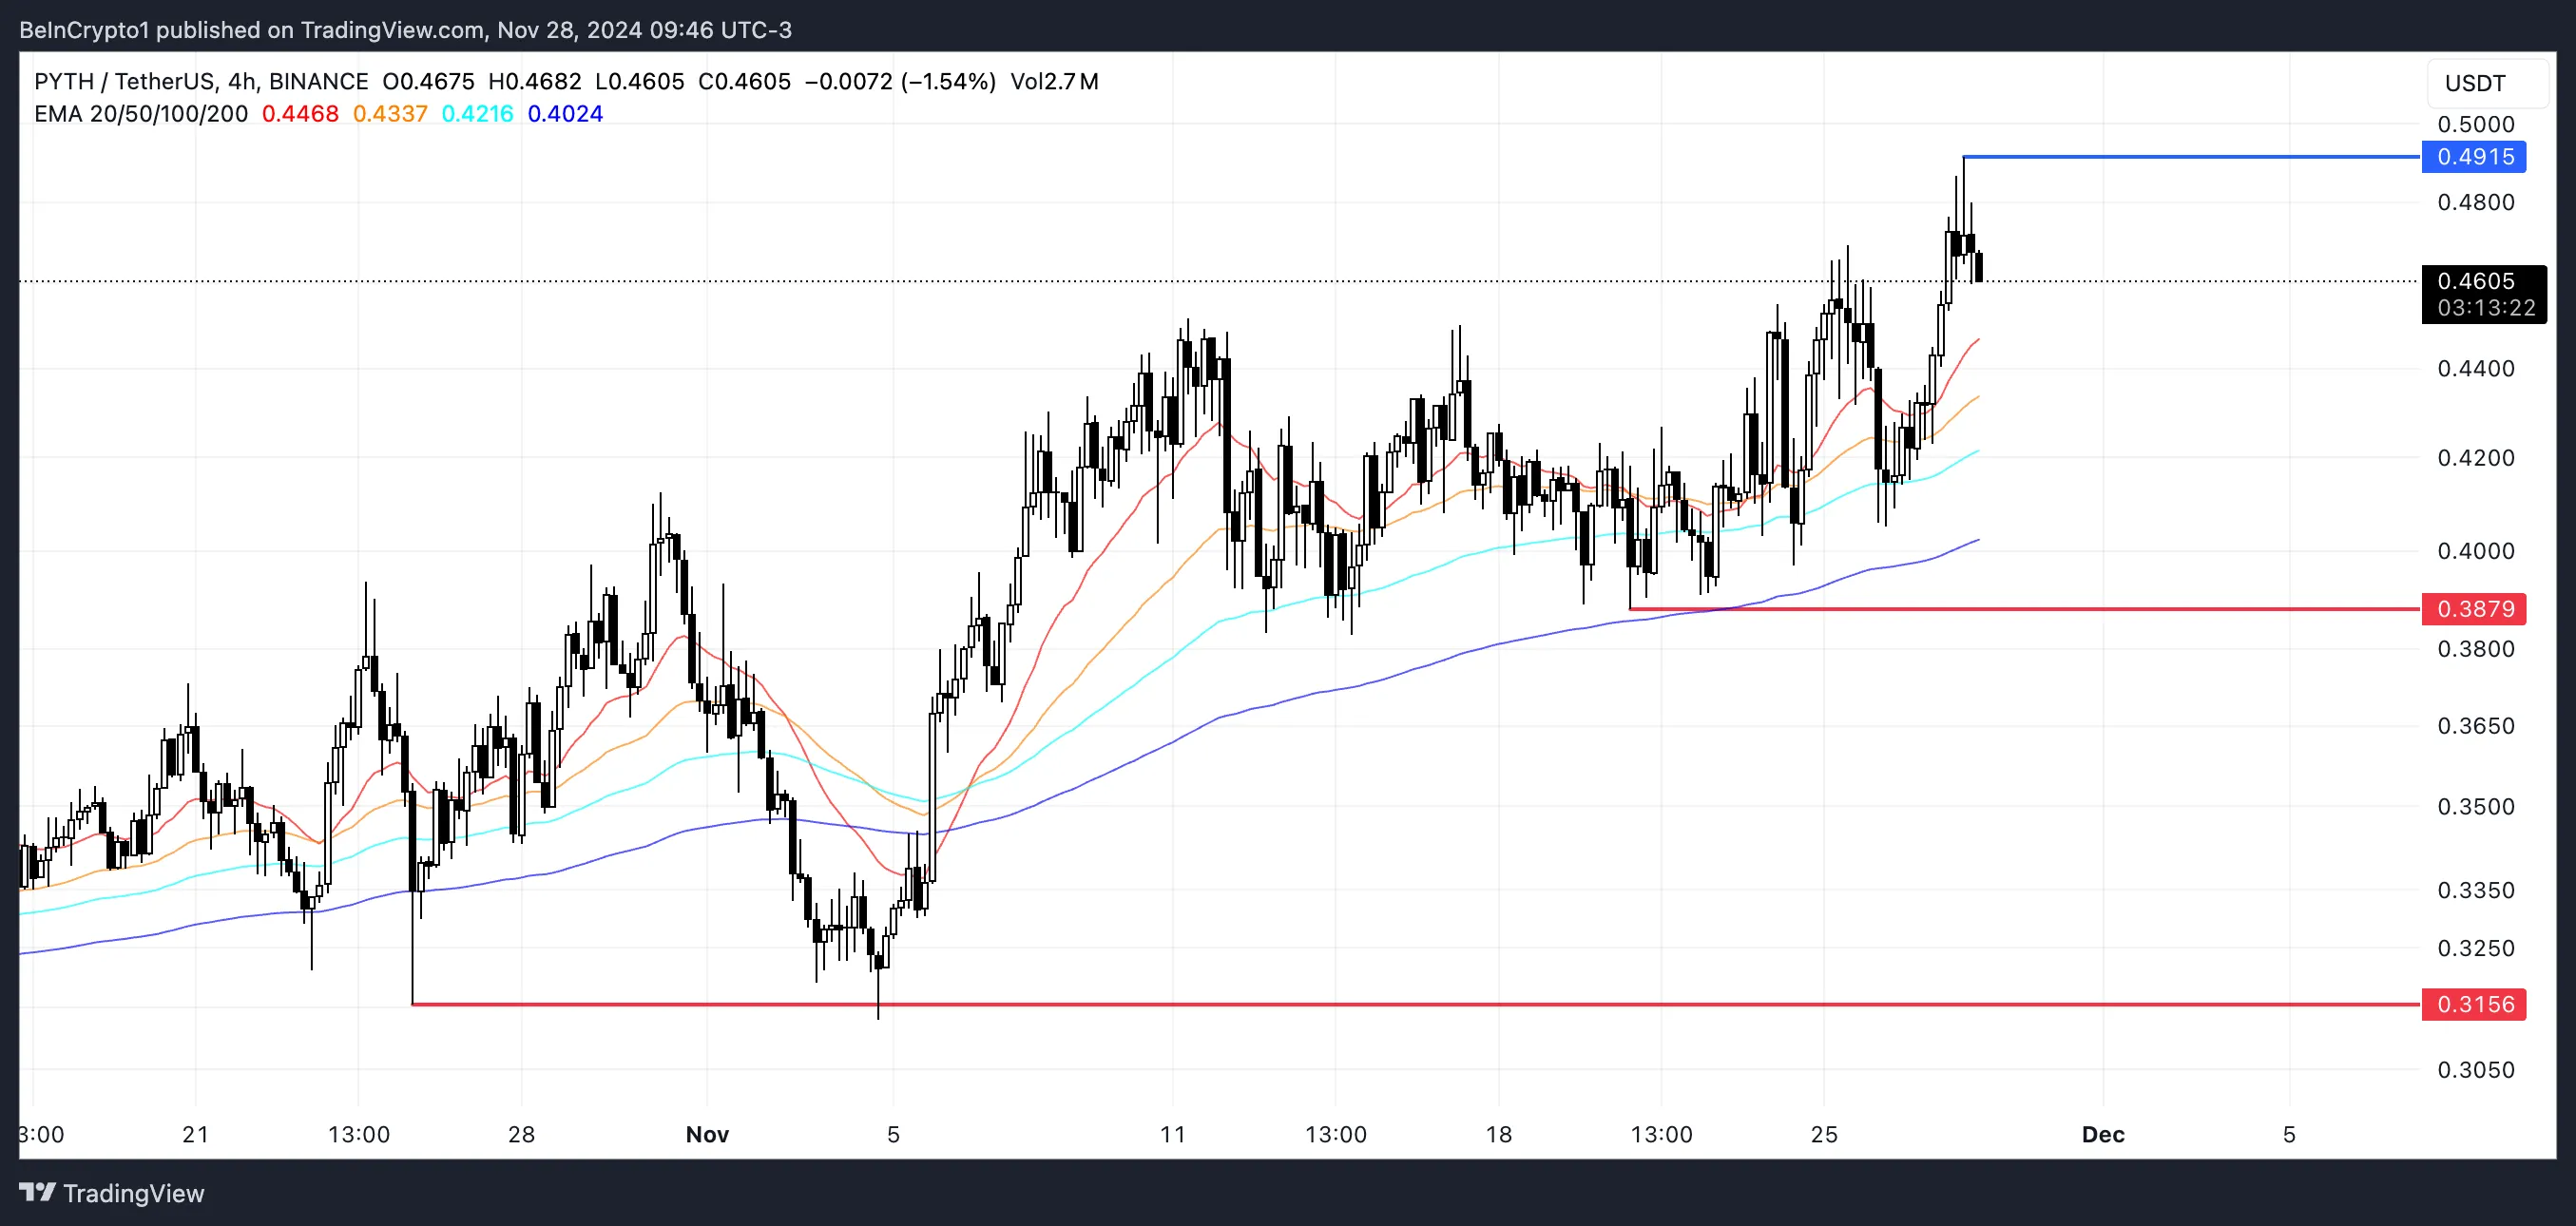
Task: Click the TradingView text link at bottom
Action: pos(133,1193)
